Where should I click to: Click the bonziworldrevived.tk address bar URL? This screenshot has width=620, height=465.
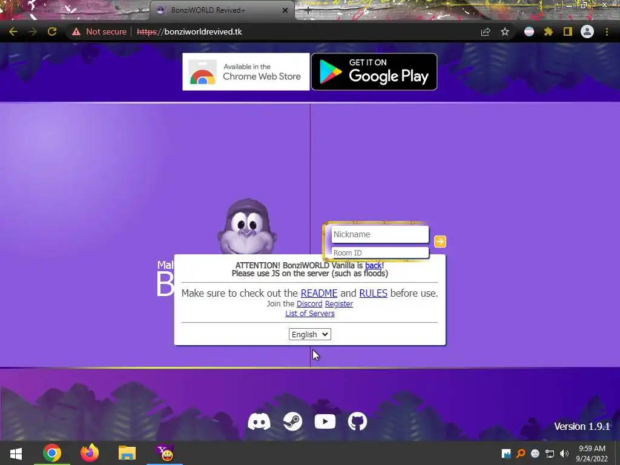pos(190,31)
